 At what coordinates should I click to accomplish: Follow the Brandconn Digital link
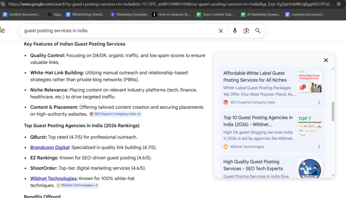(50, 147)
